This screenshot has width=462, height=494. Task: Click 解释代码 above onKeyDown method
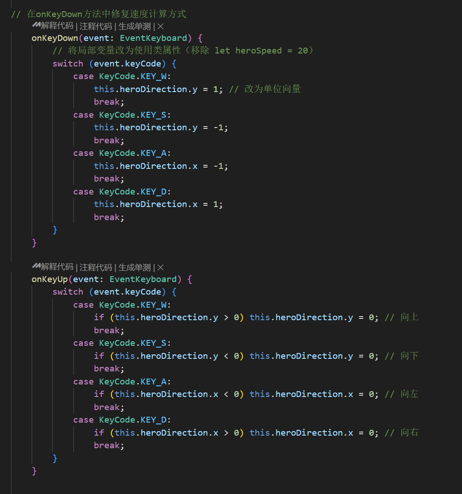tap(57, 26)
